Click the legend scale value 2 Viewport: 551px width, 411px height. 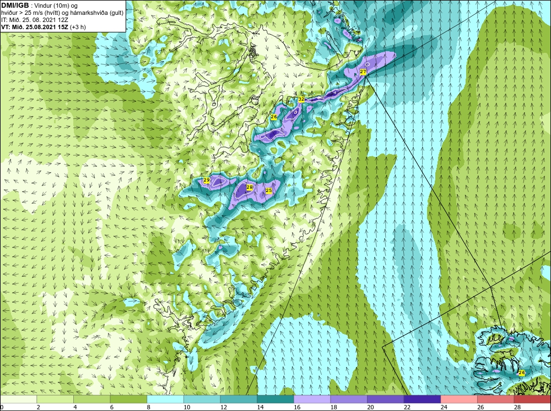pos(39,407)
